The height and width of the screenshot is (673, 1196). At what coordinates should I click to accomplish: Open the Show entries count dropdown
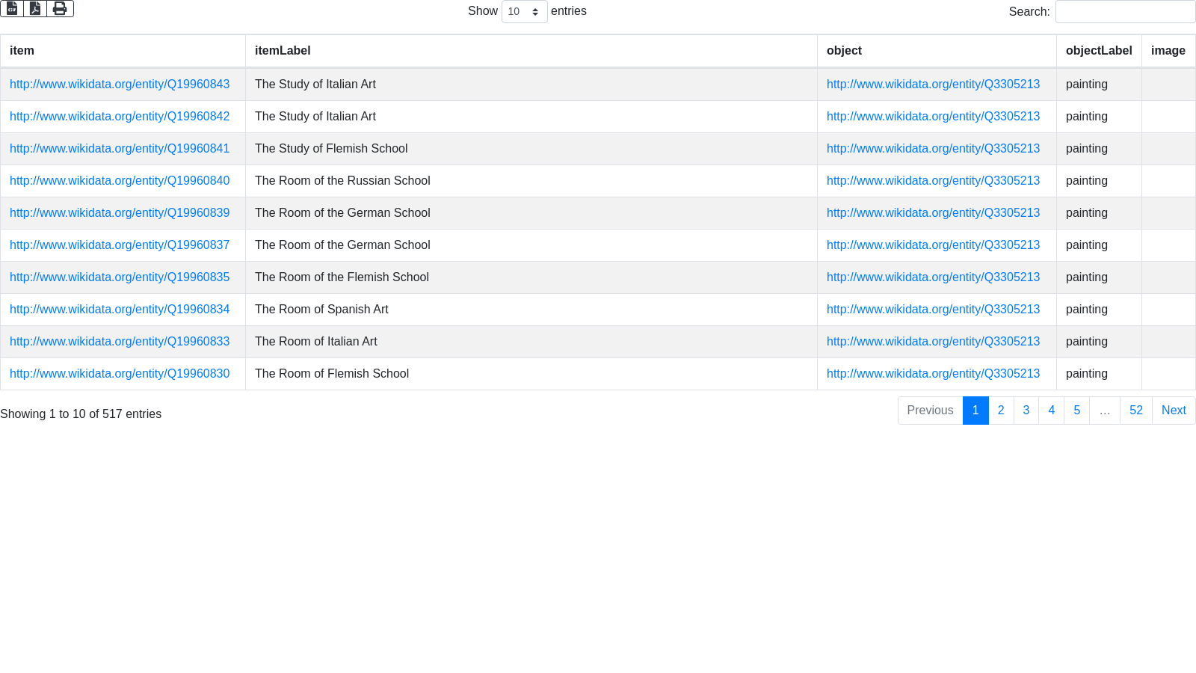524,12
